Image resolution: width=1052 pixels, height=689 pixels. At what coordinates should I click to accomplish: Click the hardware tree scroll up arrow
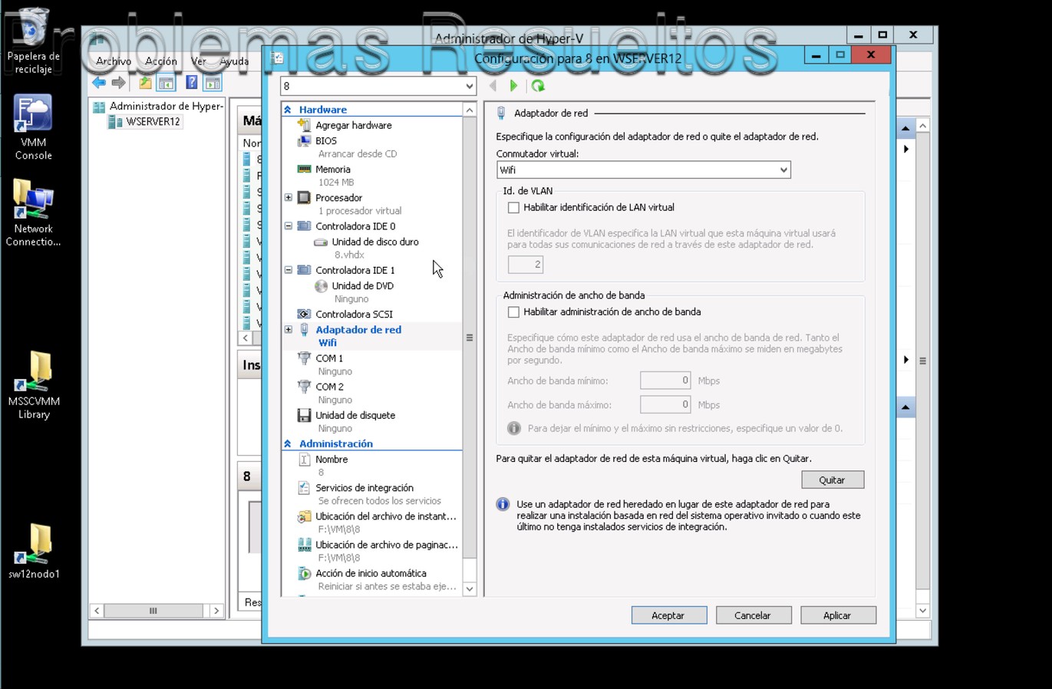(470, 110)
